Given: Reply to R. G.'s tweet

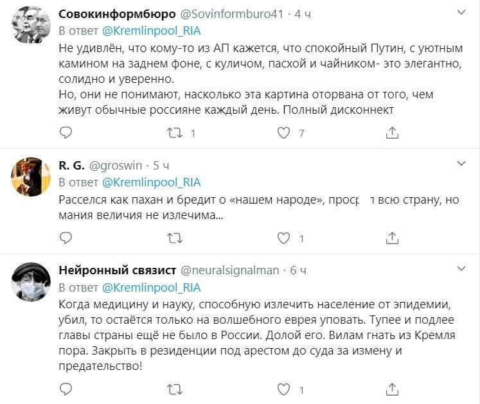Looking at the screenshot, I should tap(66, 238).
